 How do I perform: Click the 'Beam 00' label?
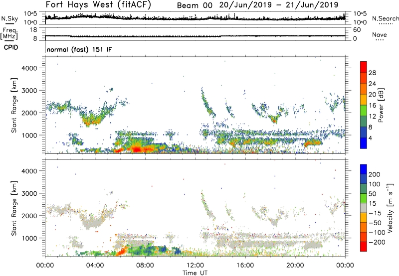click(195, 5)
